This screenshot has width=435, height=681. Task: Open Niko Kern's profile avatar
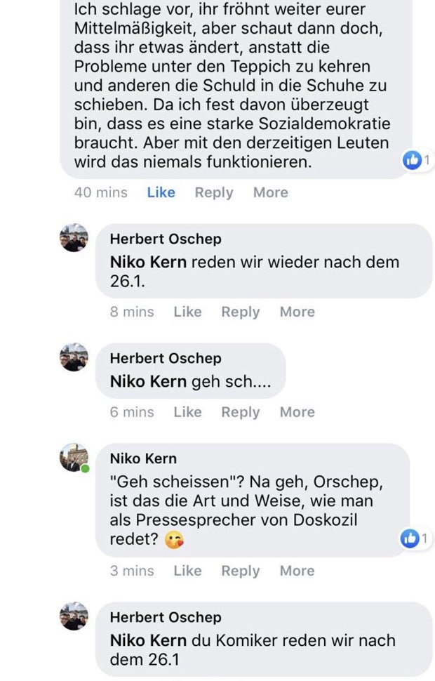pyautogui.click(x=72, y=457)
